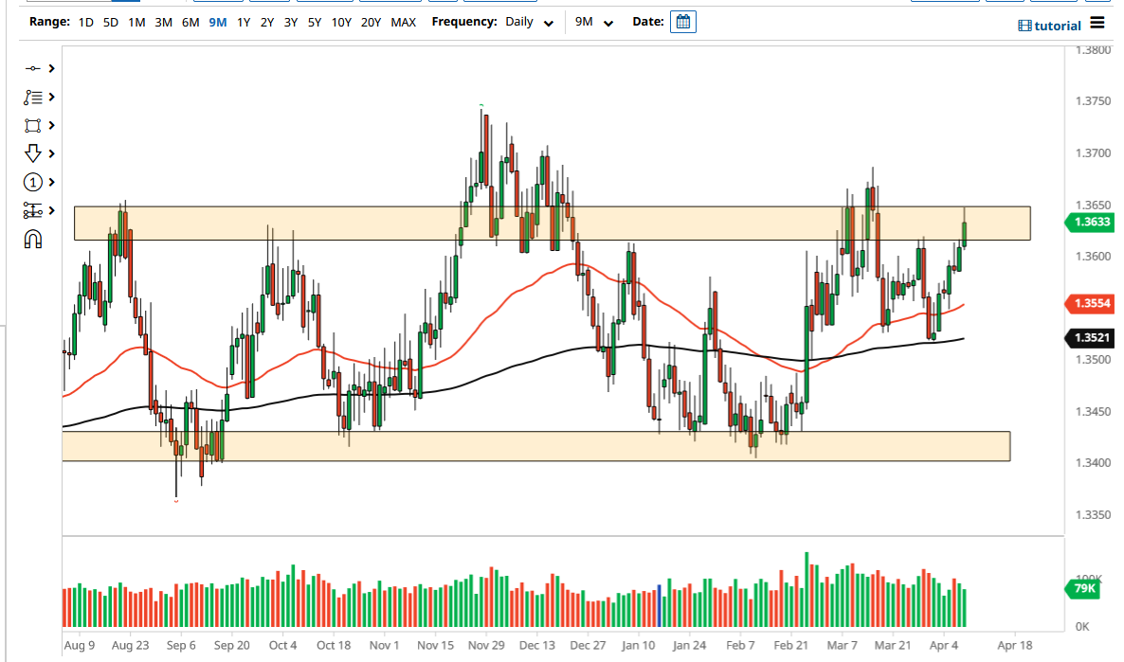Select the 20Y range tab
The height and width of the screenshot is (662, 1124).
point(371,22)
